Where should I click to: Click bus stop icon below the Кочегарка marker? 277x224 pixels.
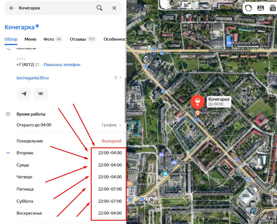point(195,120)
